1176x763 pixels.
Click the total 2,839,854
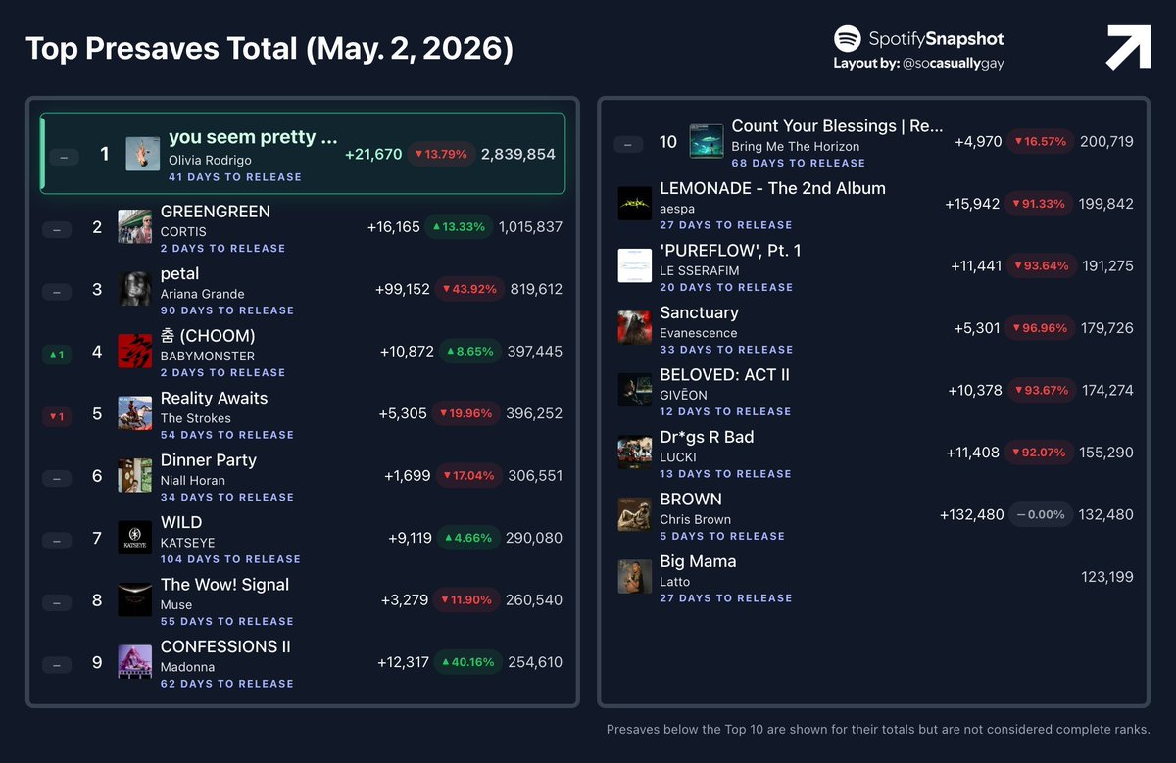click(x=518, y=155)
